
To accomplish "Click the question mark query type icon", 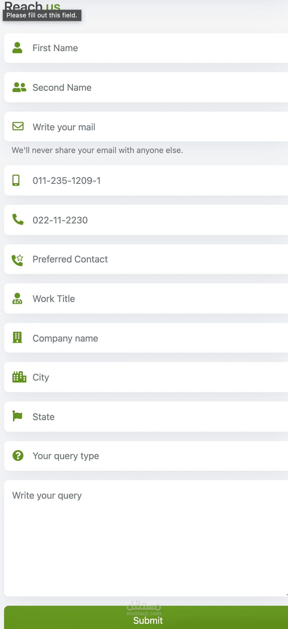I will pyautogui.click(x=18, y=456).
